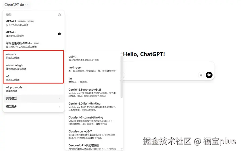Choose GPT-4o with scheduled tasks
The width and height of the screenshot is (241, 151).
pyautogui.click(x=33, y=45)
